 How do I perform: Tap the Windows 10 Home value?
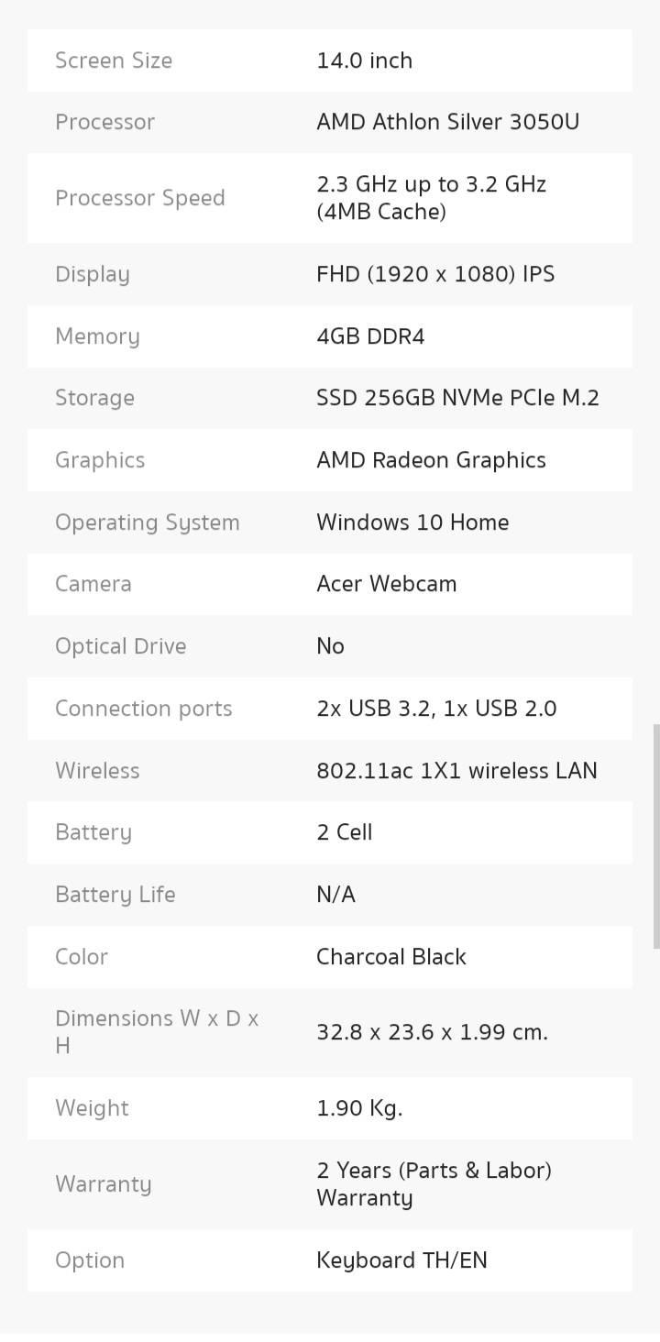pyautogui.click(x=412, y=522)
